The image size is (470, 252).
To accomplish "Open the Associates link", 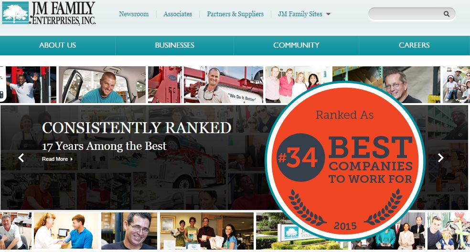I will click(x=178, y=14).
